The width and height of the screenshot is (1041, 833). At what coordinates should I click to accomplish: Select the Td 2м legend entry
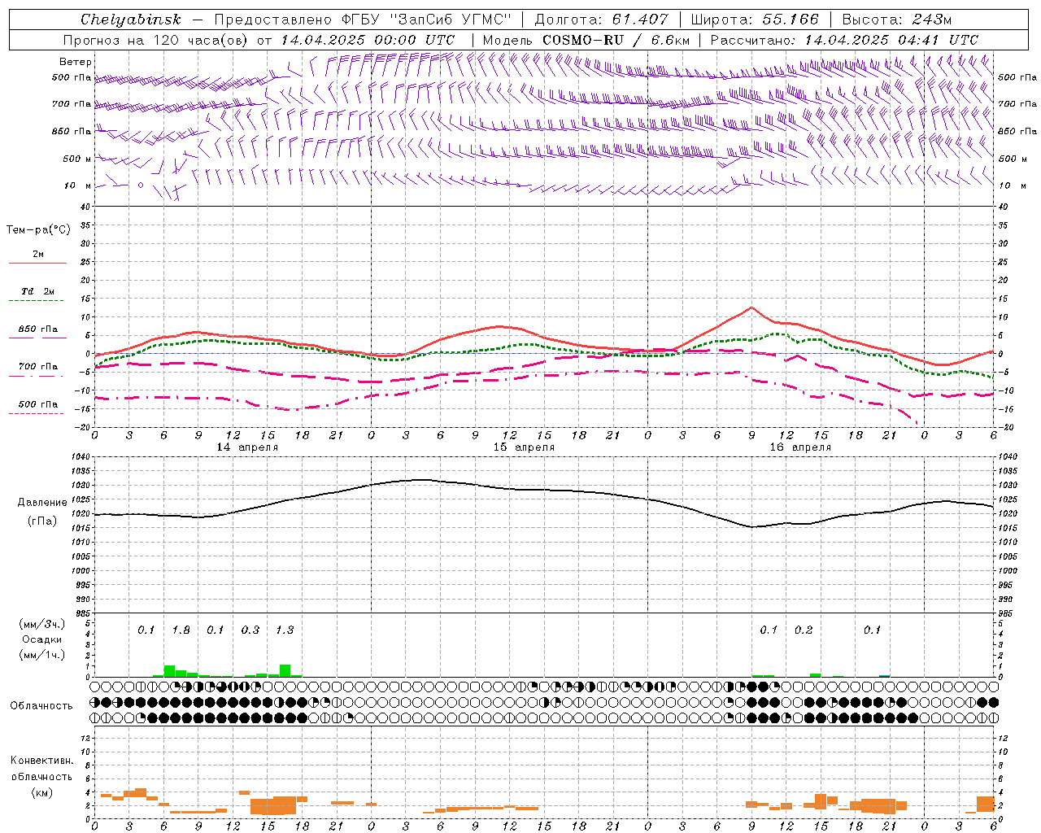point(38,291)
